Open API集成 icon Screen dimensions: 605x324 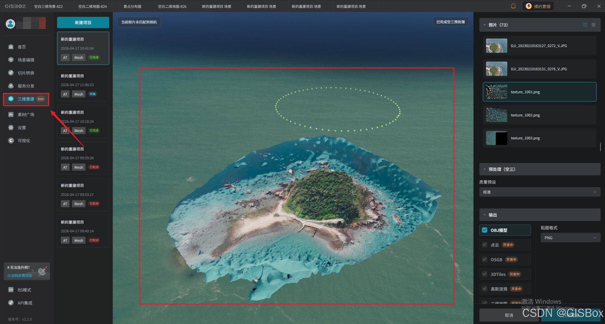point(11,303)
